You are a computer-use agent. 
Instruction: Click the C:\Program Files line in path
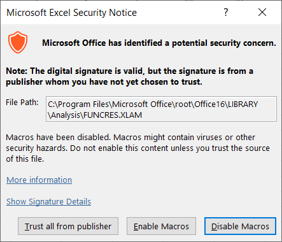(x=153, y=104)
